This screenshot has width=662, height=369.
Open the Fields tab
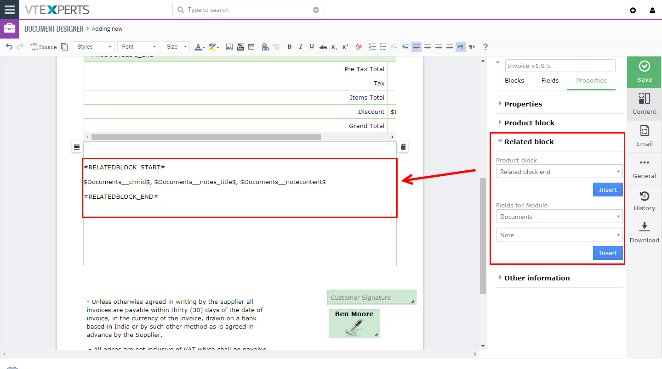click(x=550, y=80)
